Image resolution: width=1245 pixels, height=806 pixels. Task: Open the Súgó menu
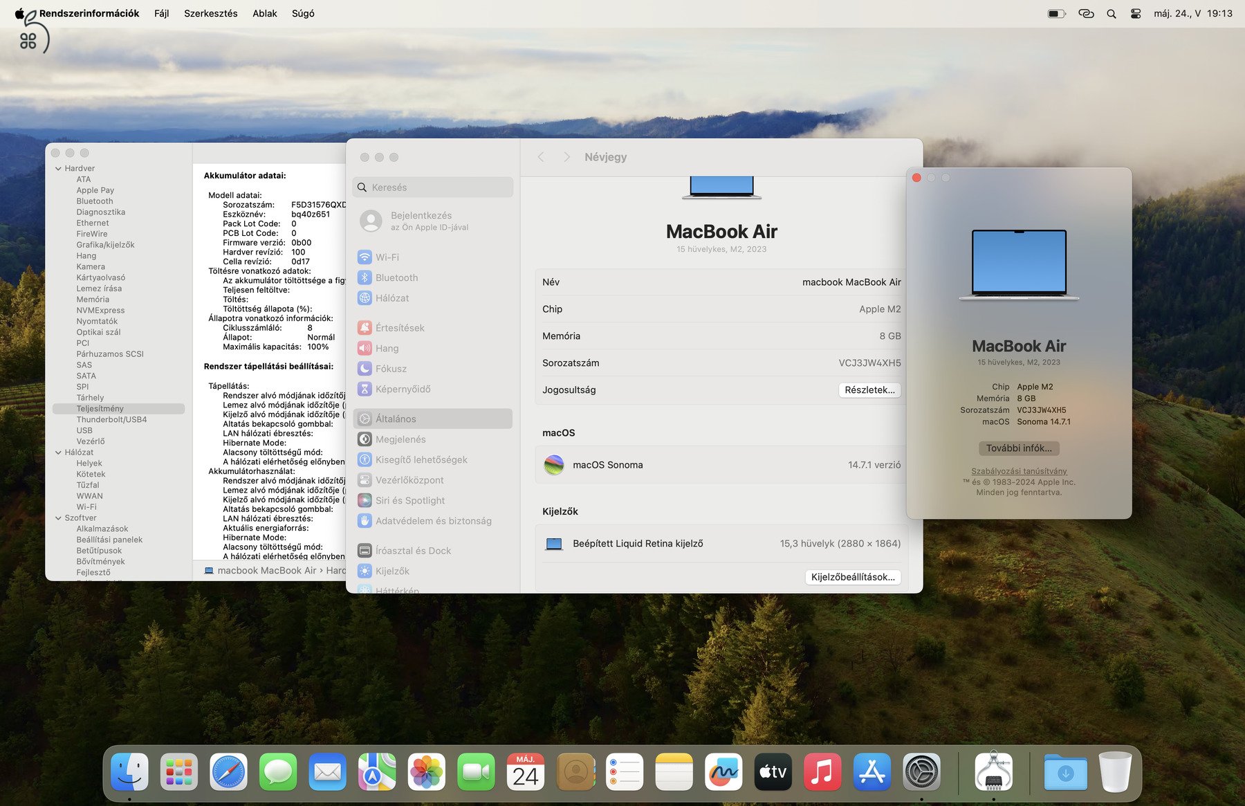click(303, 14)
